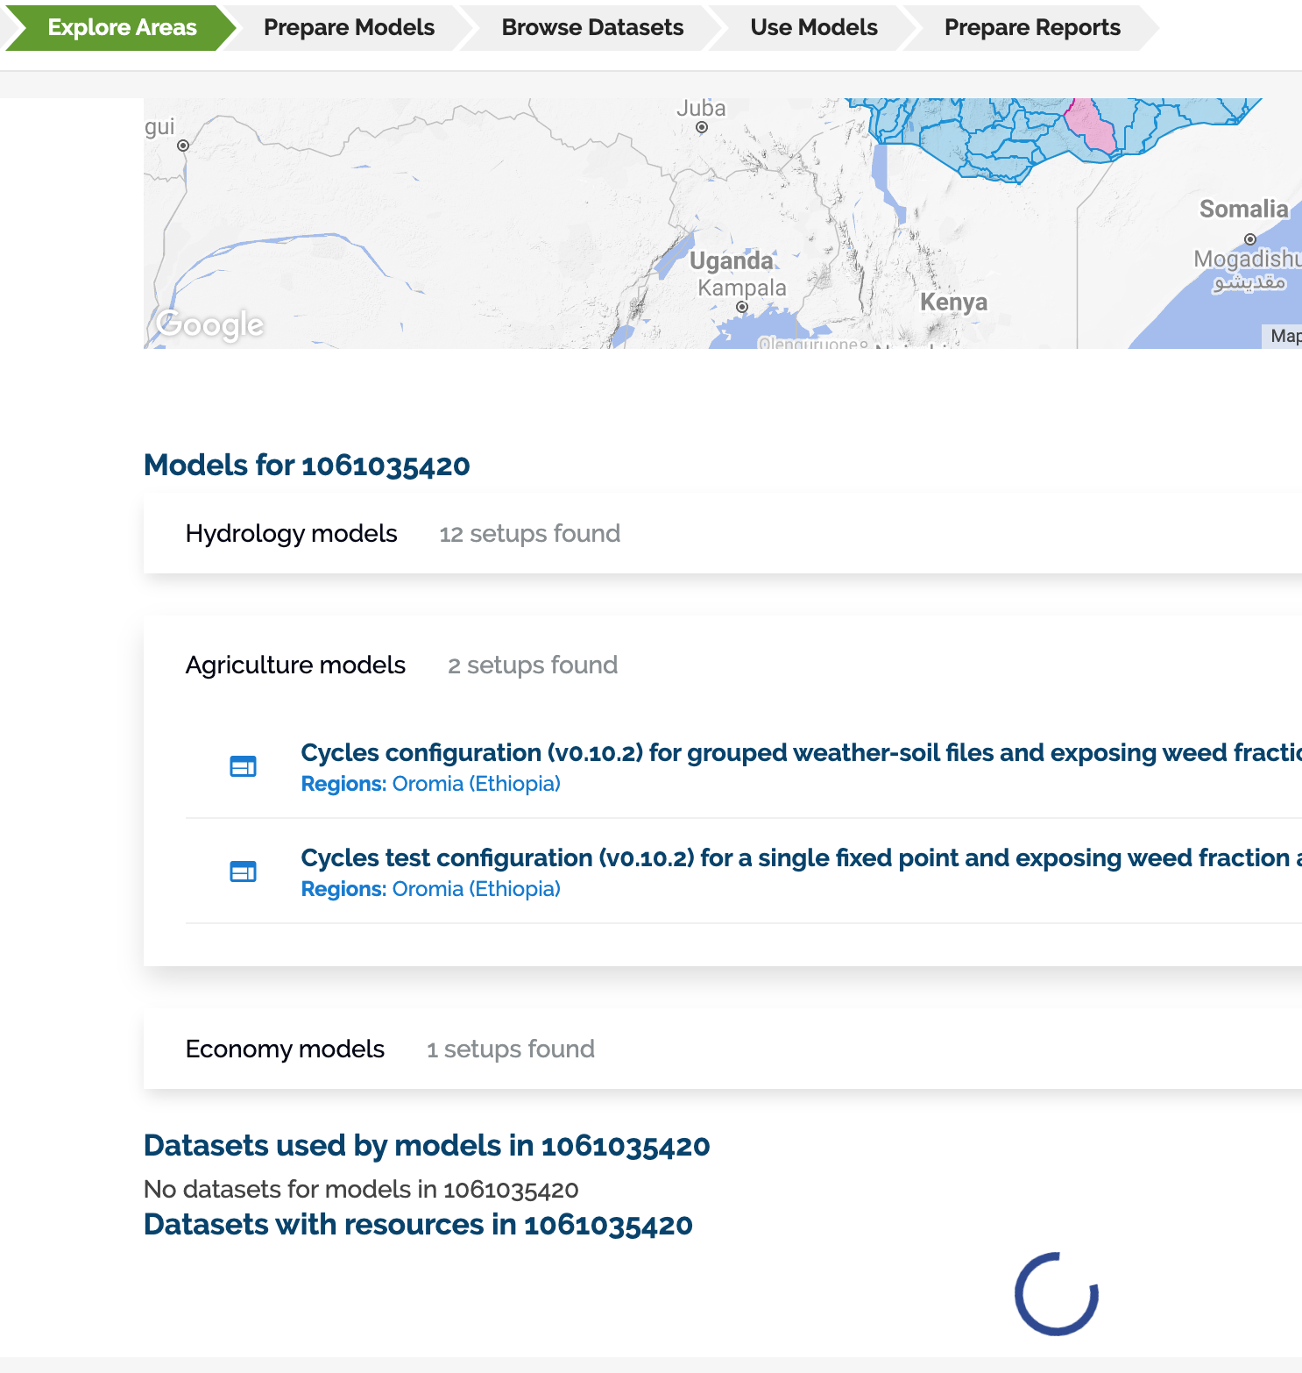Click the '12 setups found' text
Image resolution: width=1302 pixels, height=1373 pixels.
click(530, 534)
